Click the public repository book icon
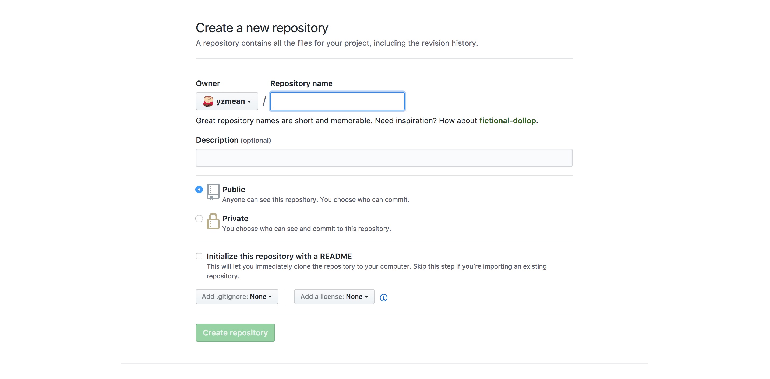The width and height of the screenshot is (770, 379). (213, 191)
